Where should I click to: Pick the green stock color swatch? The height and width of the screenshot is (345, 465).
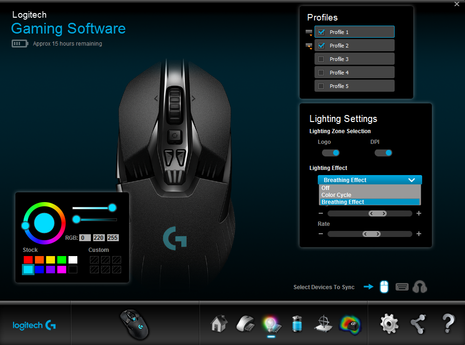pyautogui.click(x=62, y=260)
